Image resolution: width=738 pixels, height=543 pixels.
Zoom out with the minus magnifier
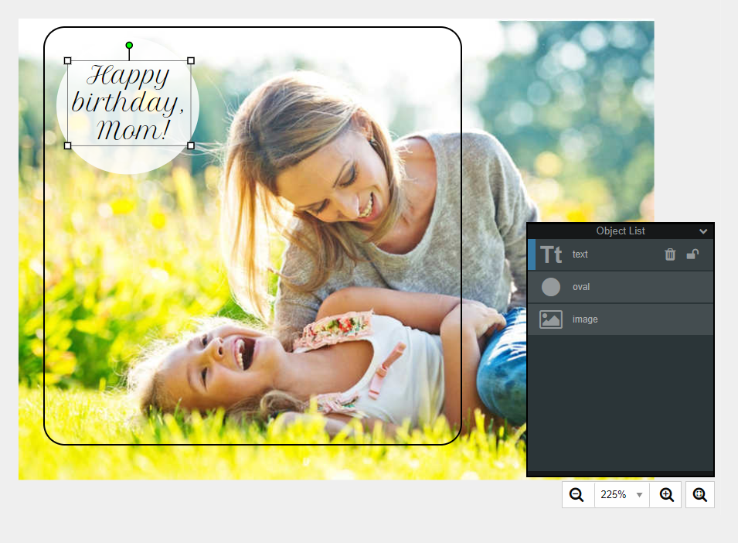pos(576,494)
